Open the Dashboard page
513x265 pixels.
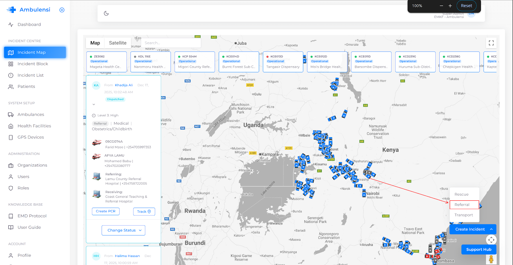click(x=29, y=25)
